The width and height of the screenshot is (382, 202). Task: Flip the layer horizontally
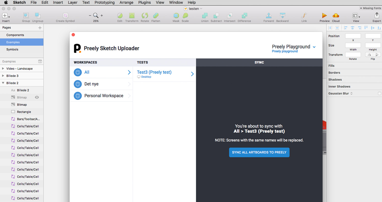coord(369,55)
